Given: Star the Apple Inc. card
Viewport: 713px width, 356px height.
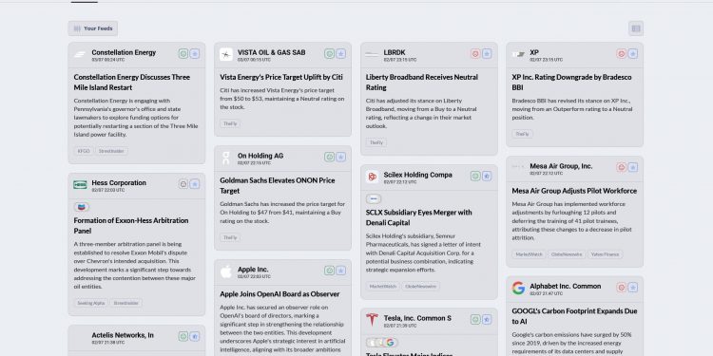Looking at the screenshot, I should pyautogui.click(x=341, y=271).
